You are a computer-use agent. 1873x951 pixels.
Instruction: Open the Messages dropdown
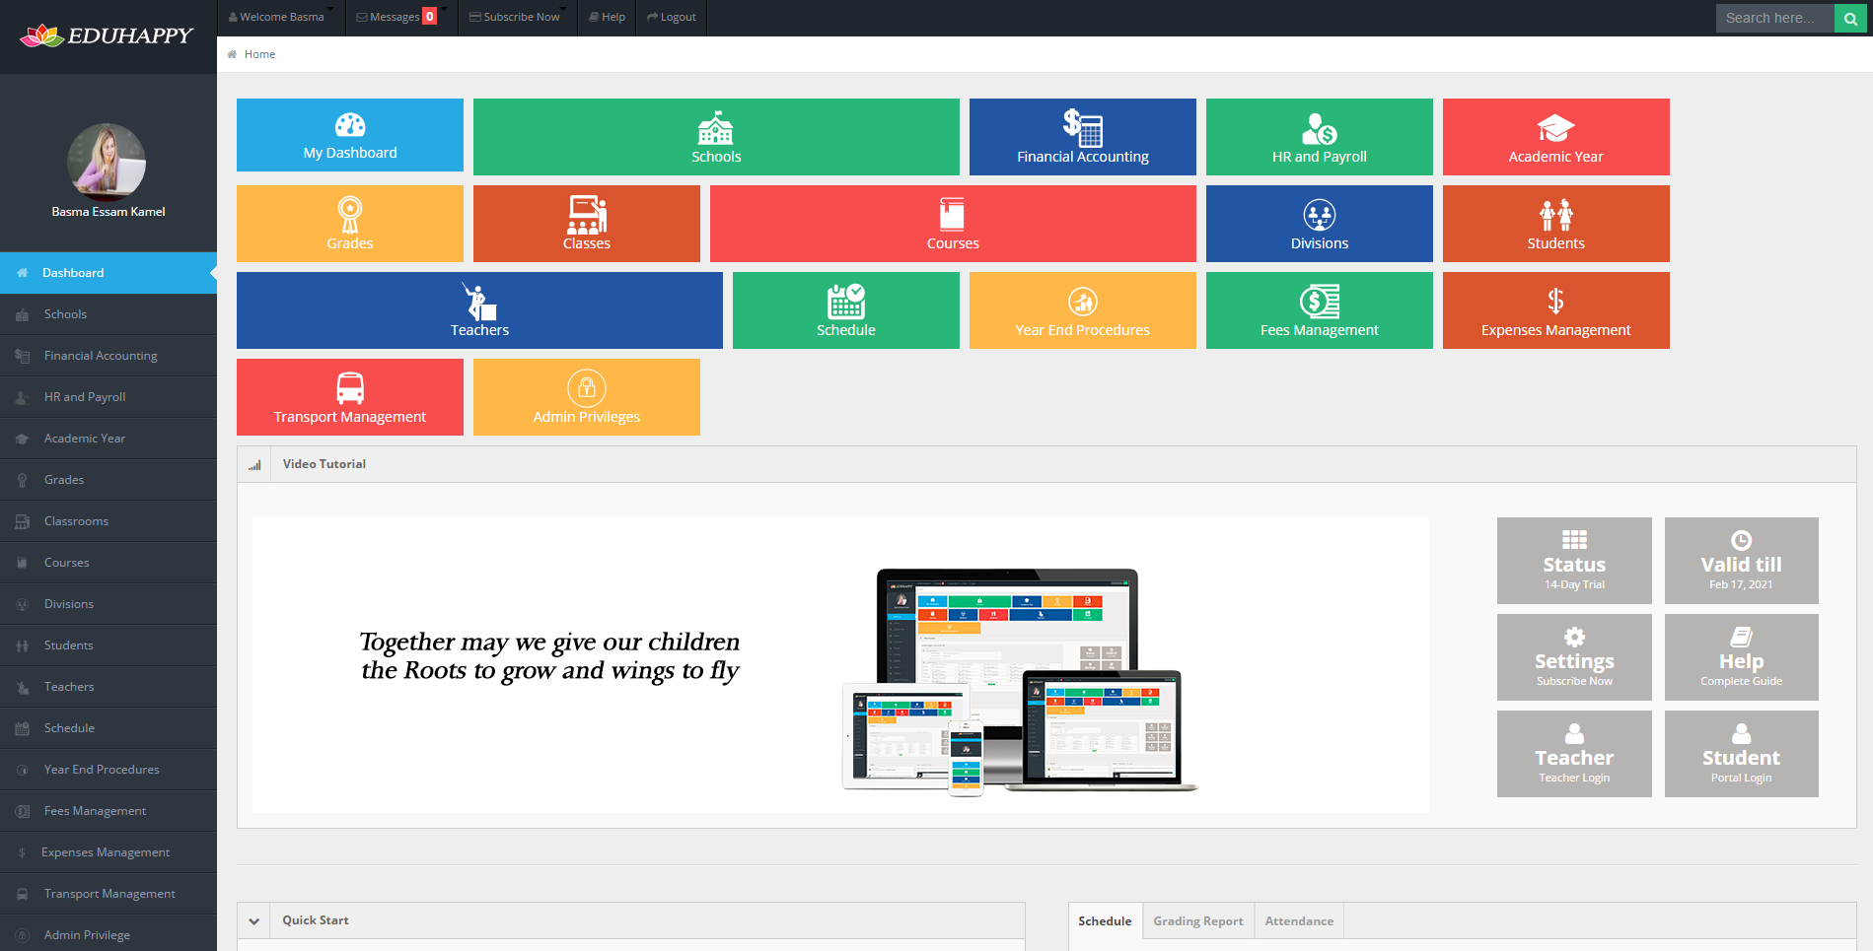tap(401, 17)
